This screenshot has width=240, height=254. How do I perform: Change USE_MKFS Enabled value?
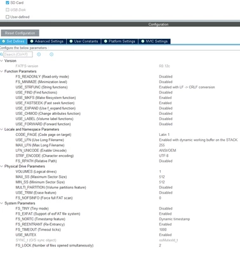tap(165, 98)
